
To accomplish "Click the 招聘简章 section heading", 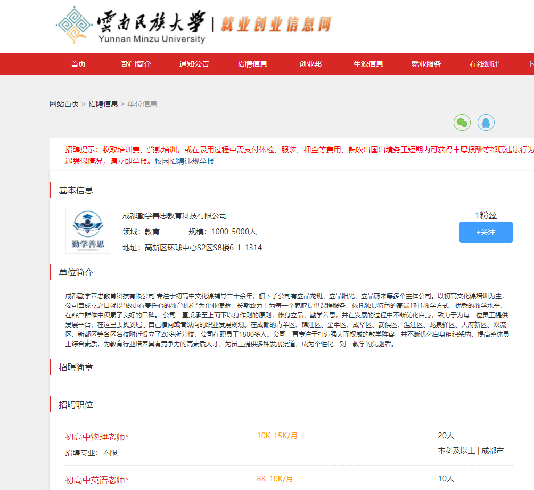I will click(76, 367).
